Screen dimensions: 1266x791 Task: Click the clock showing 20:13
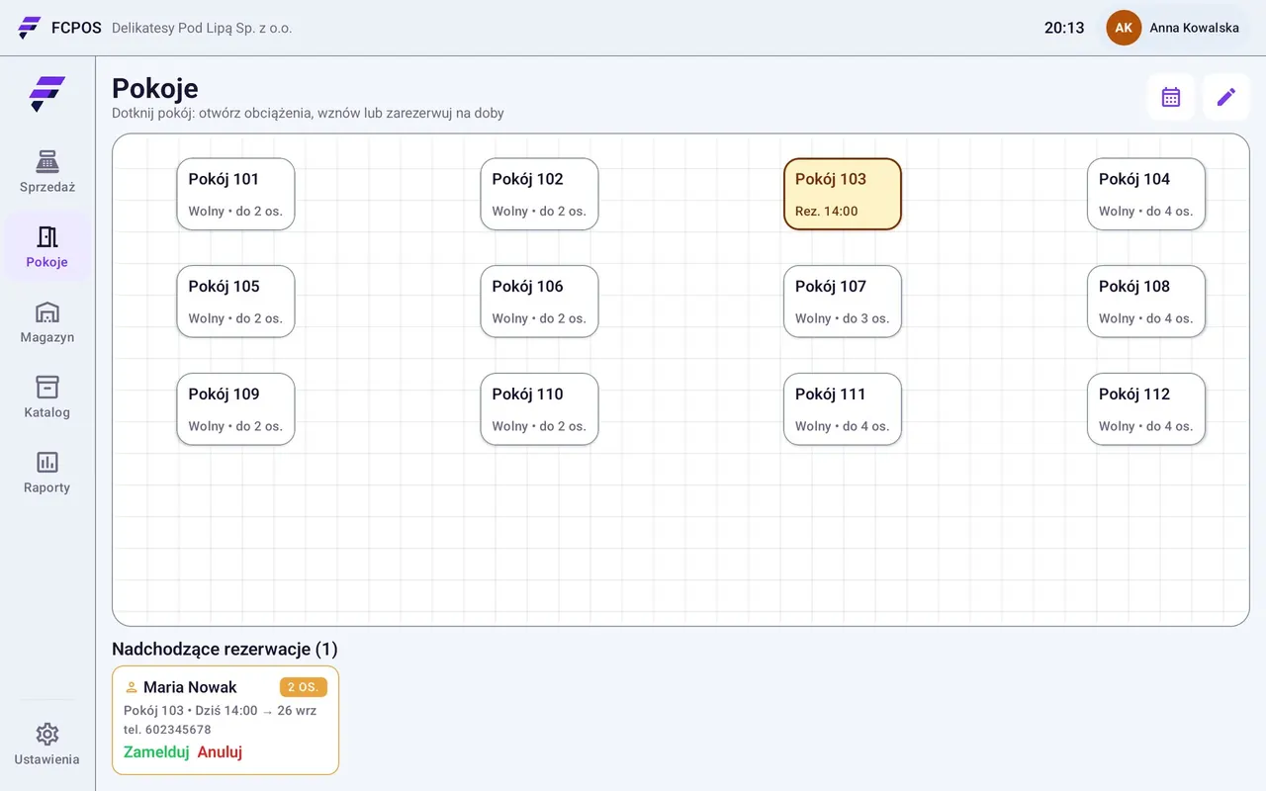pyautogui.click(x=1064, y=28)
